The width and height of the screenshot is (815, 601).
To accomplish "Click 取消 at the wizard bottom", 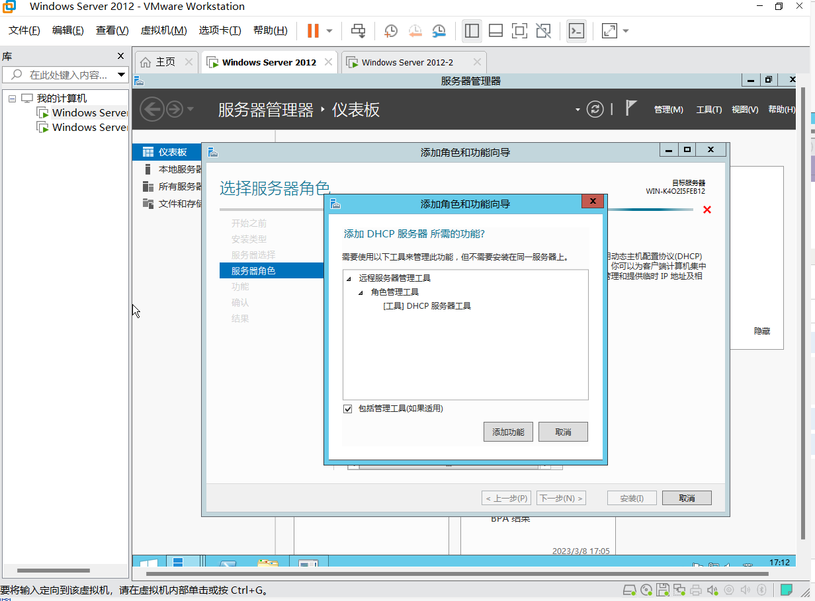I will click(x=687, y=498).
